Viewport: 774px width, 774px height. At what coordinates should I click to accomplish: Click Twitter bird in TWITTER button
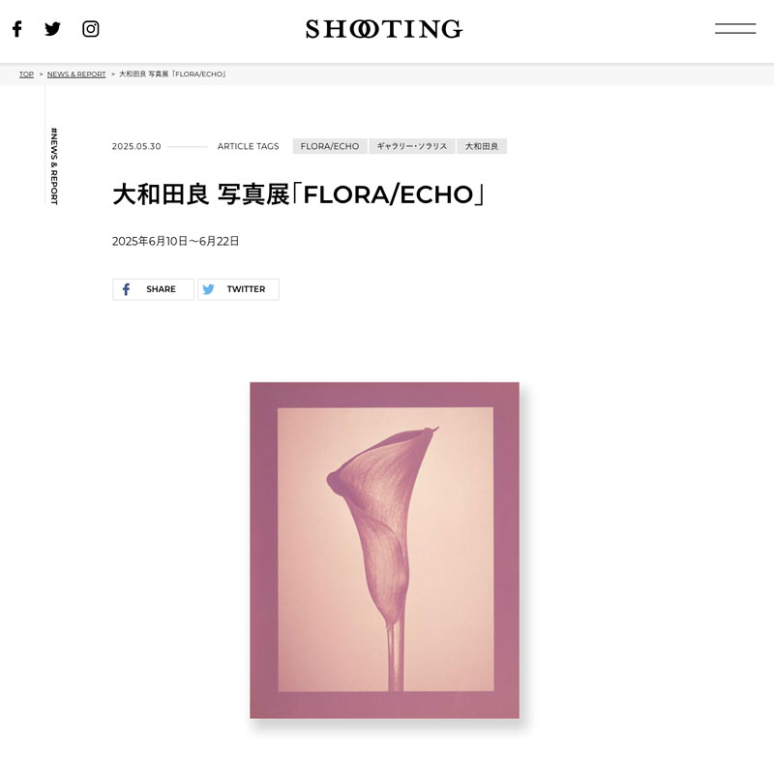coord(208,289)
